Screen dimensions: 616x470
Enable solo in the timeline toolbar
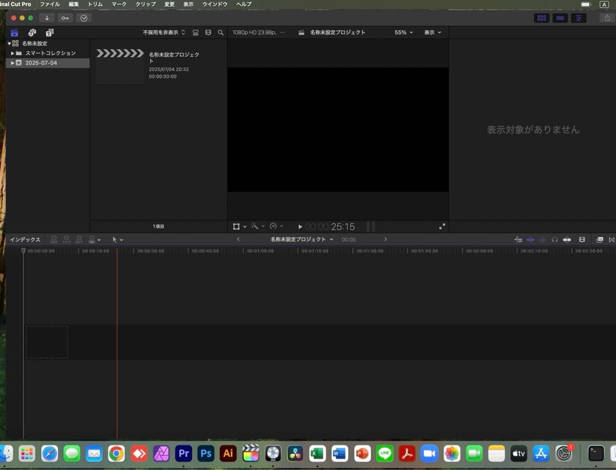[554, 240]
